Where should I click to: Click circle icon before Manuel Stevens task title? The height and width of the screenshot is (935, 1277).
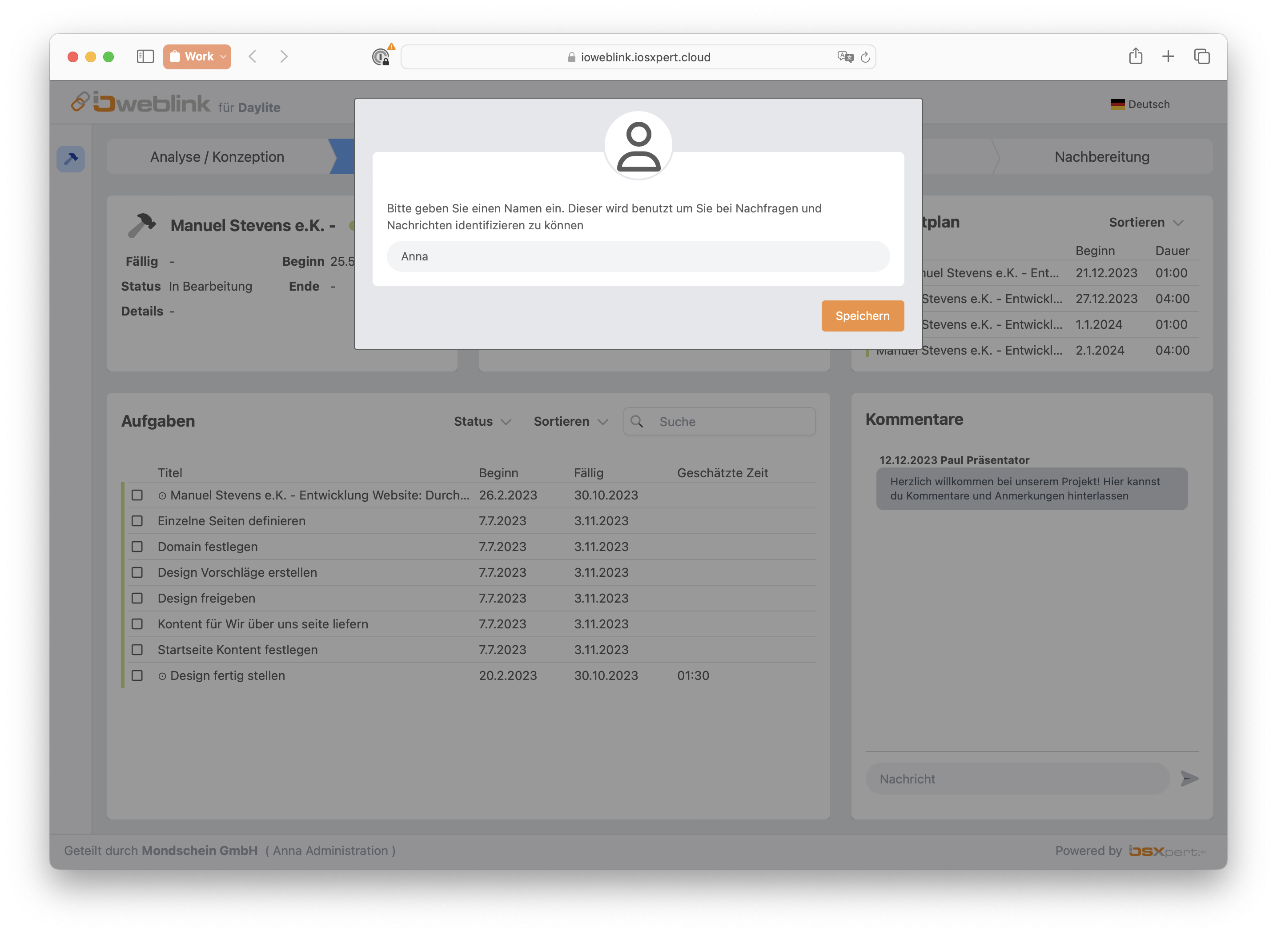click(162, 496)
